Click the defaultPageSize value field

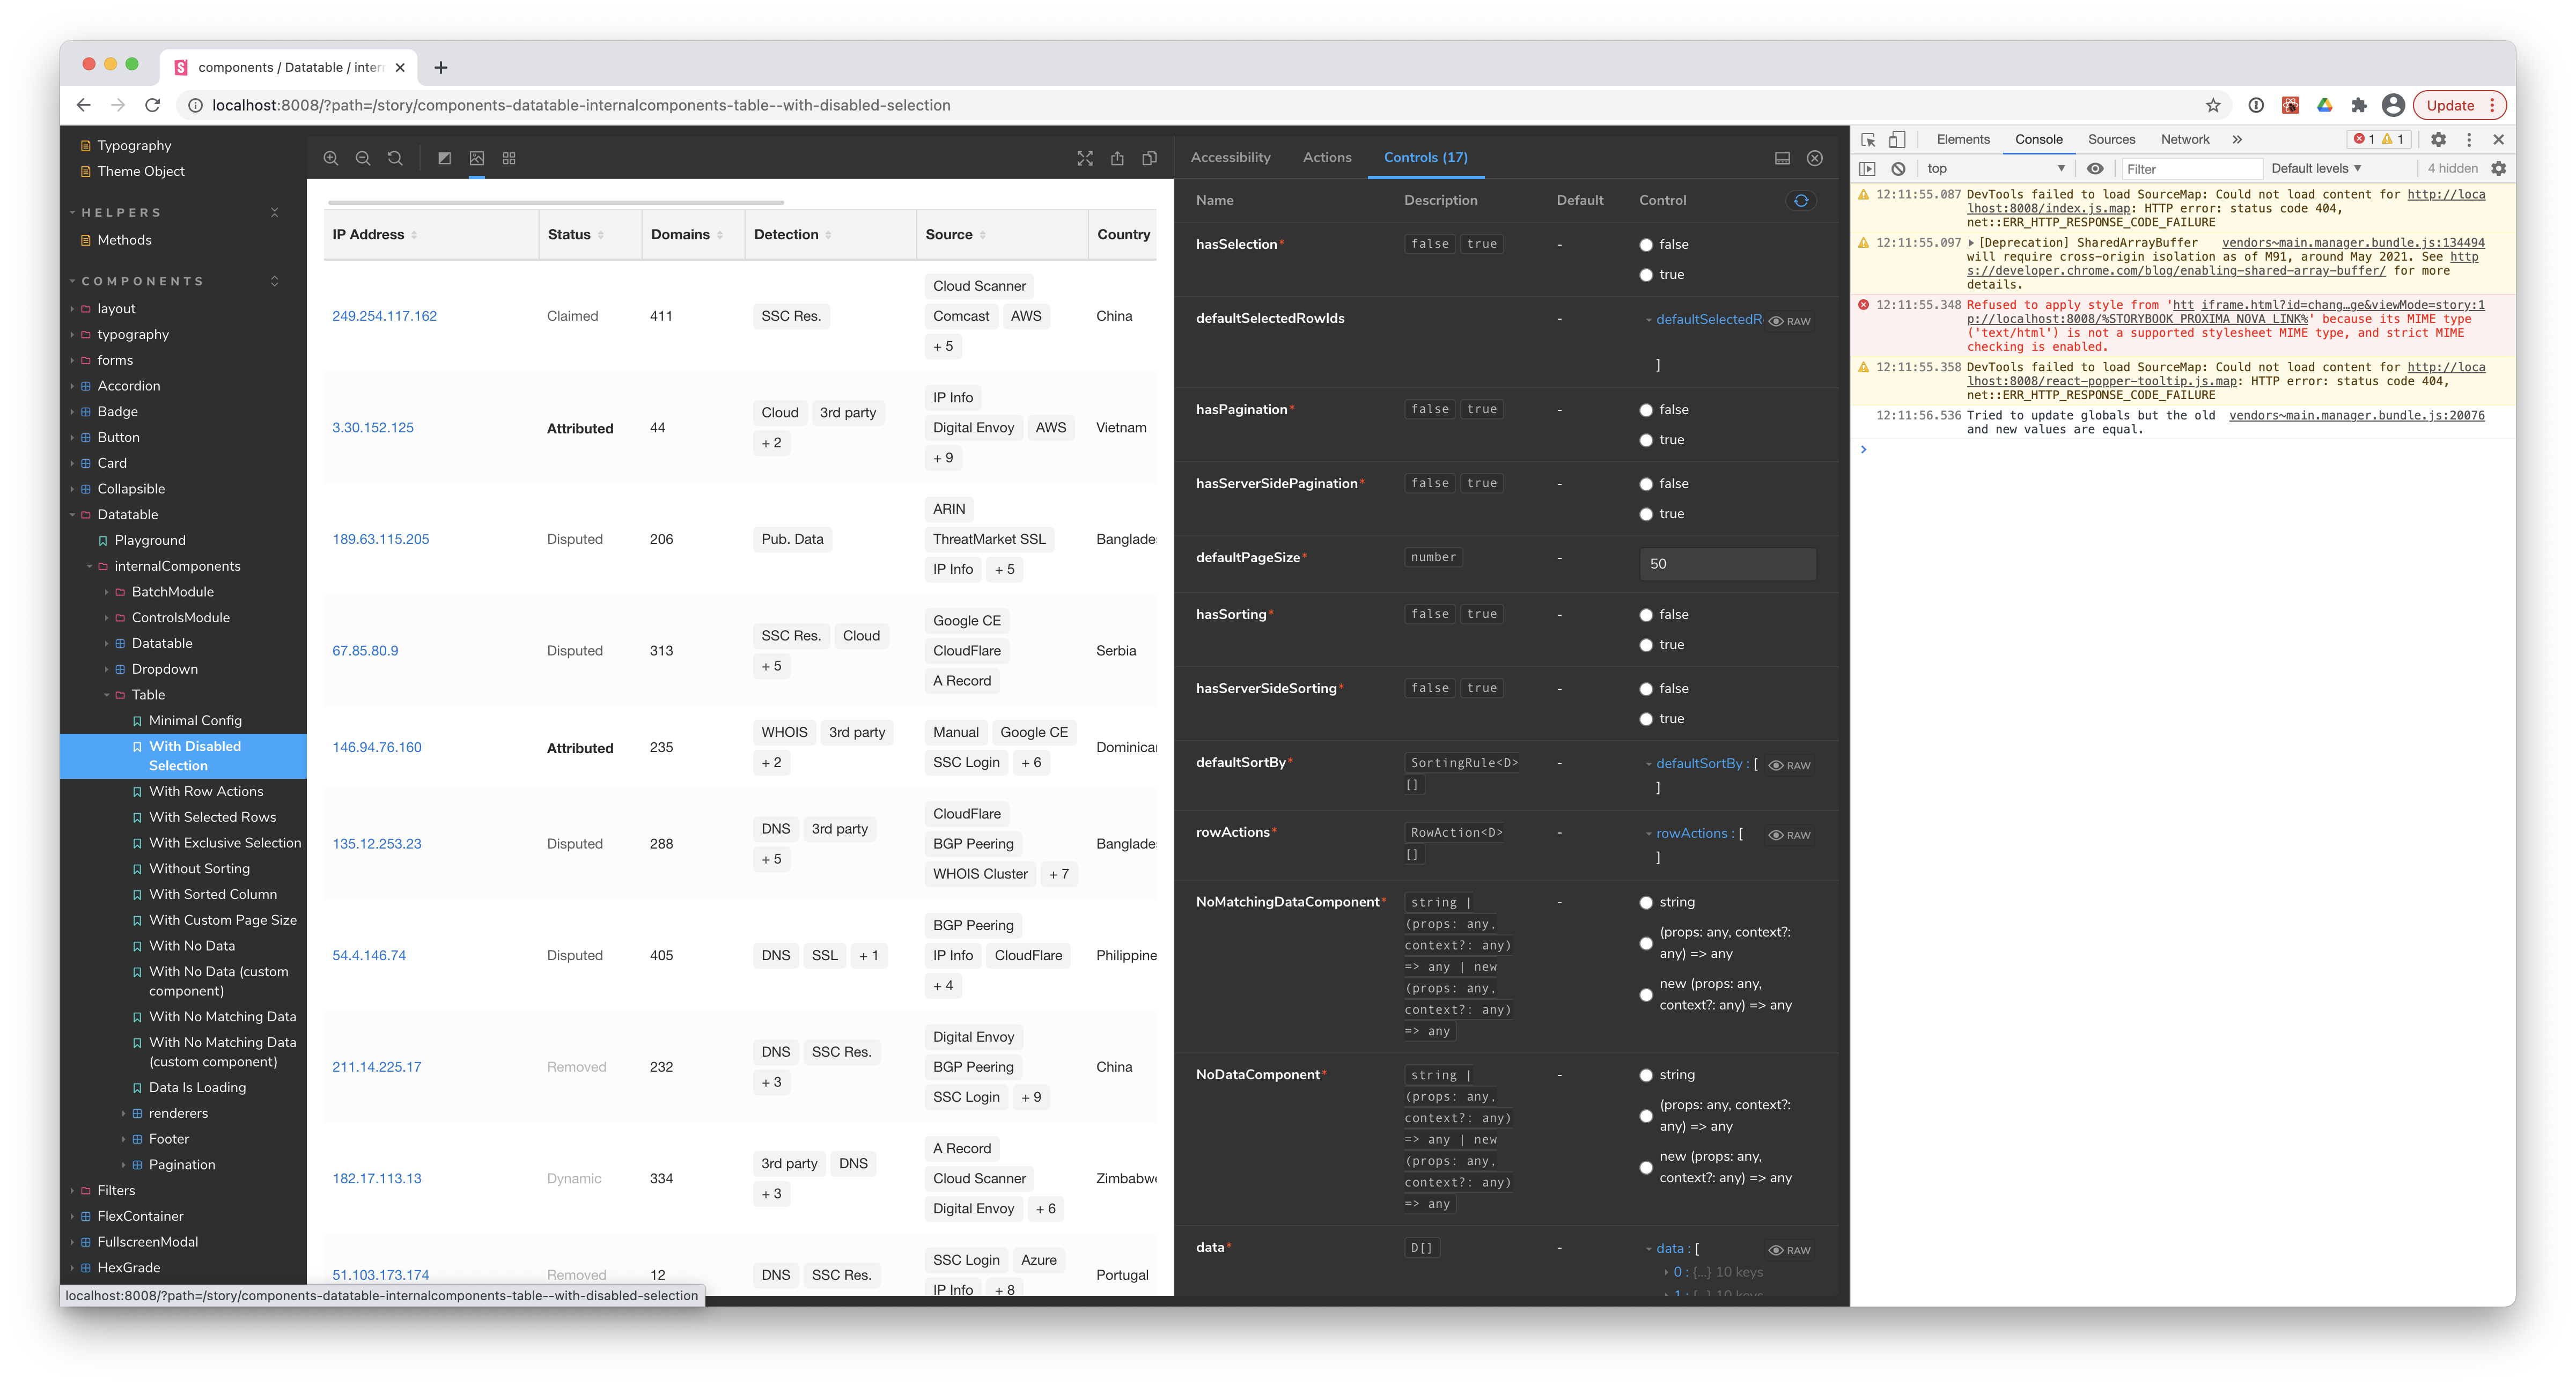click(1727, 563)
